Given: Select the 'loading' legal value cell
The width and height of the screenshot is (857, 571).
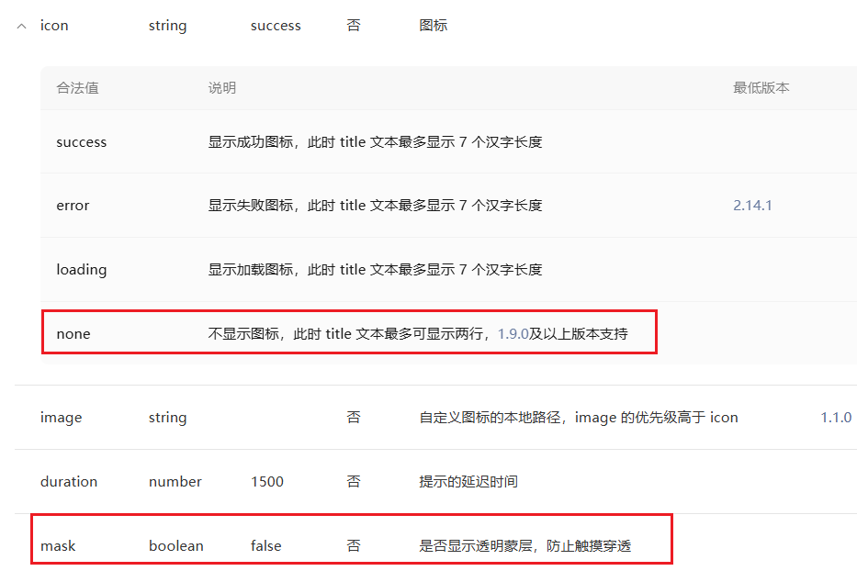Looking at the screenshot, I should [x=82, y=270].
